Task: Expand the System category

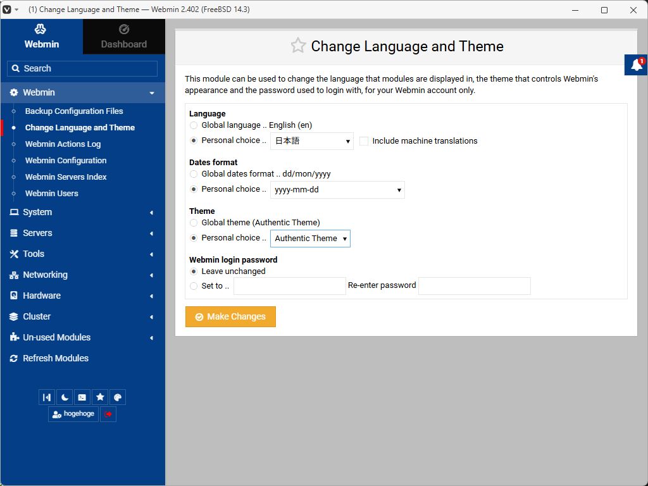Action: tap(83, 213)
